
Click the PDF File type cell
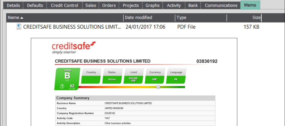[186, 27]
